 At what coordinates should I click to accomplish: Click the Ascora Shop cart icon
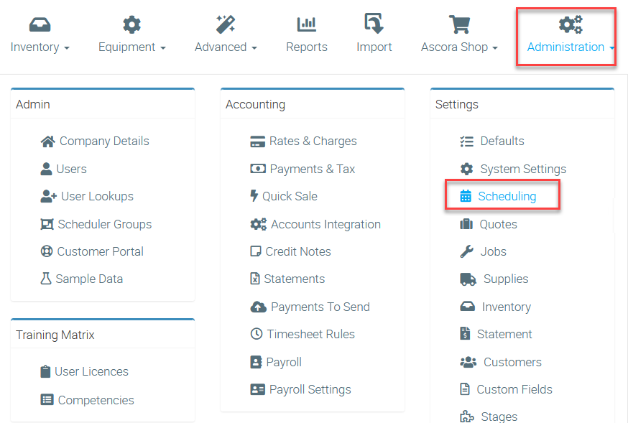click(x=459, y=24)
